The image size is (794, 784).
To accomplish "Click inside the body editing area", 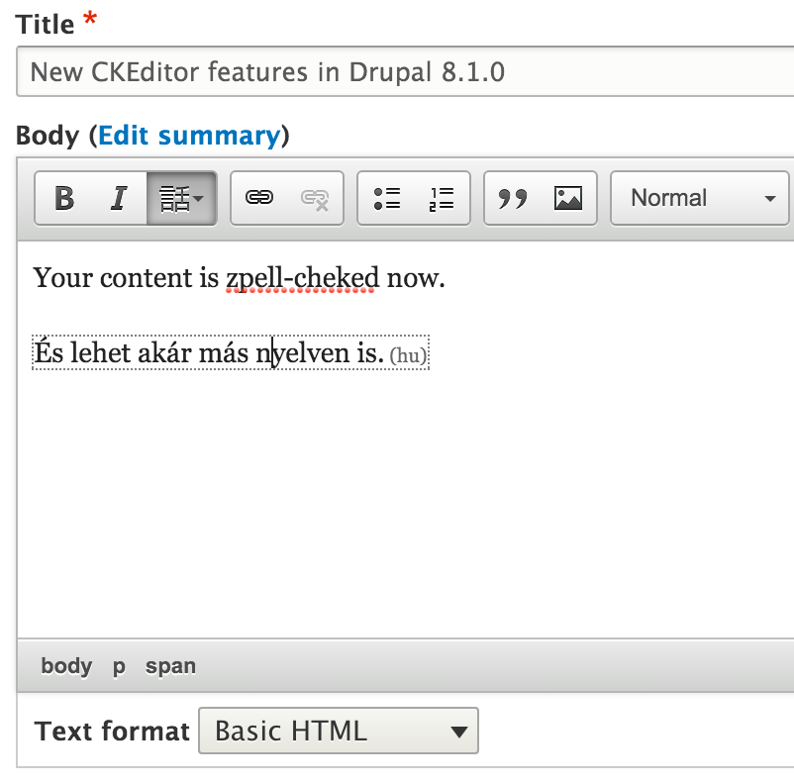I will tap(396, 475).
